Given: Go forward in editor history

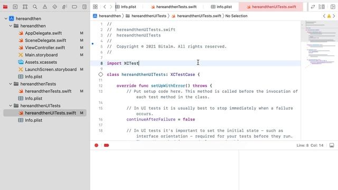Looking at the screenshot, I should pos(111,7).
